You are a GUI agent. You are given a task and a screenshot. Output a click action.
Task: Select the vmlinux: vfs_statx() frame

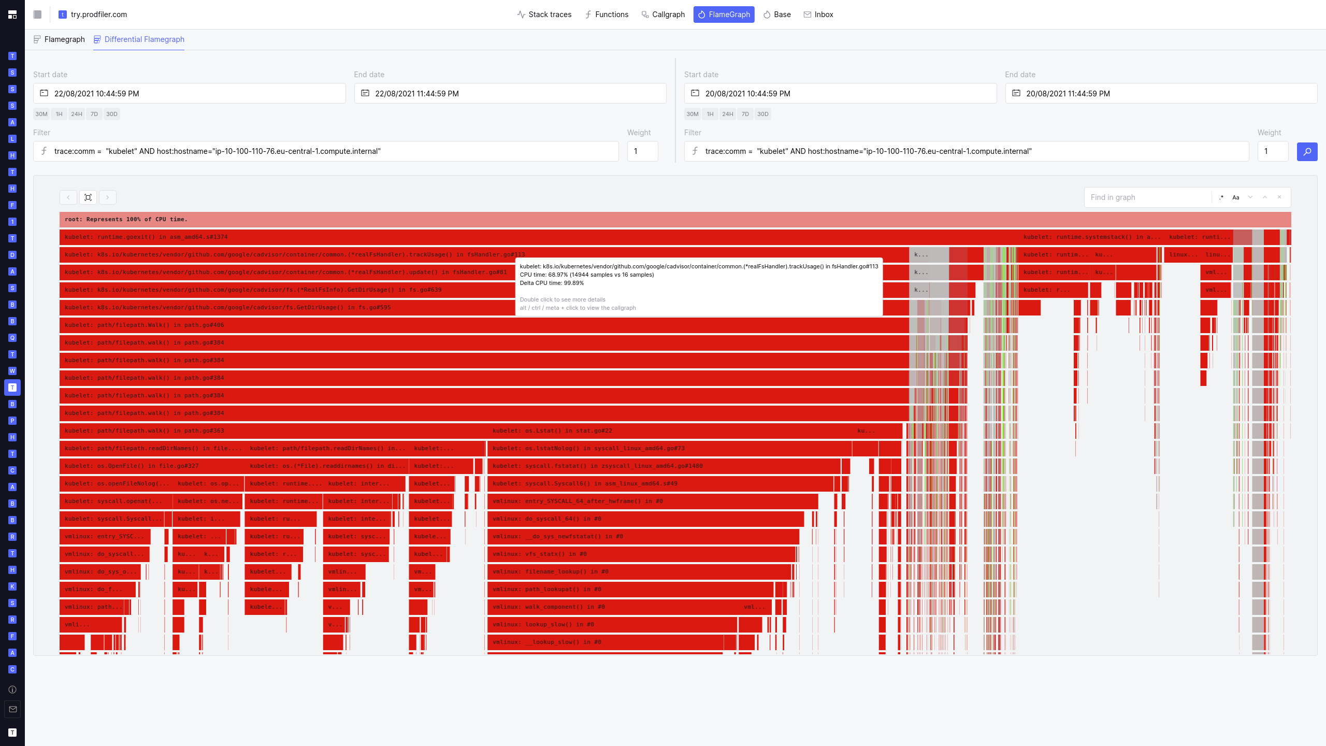(x=641, y=554)
